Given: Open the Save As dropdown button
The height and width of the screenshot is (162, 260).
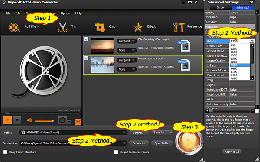Looking at the screenshot, I should pos(162,133).
